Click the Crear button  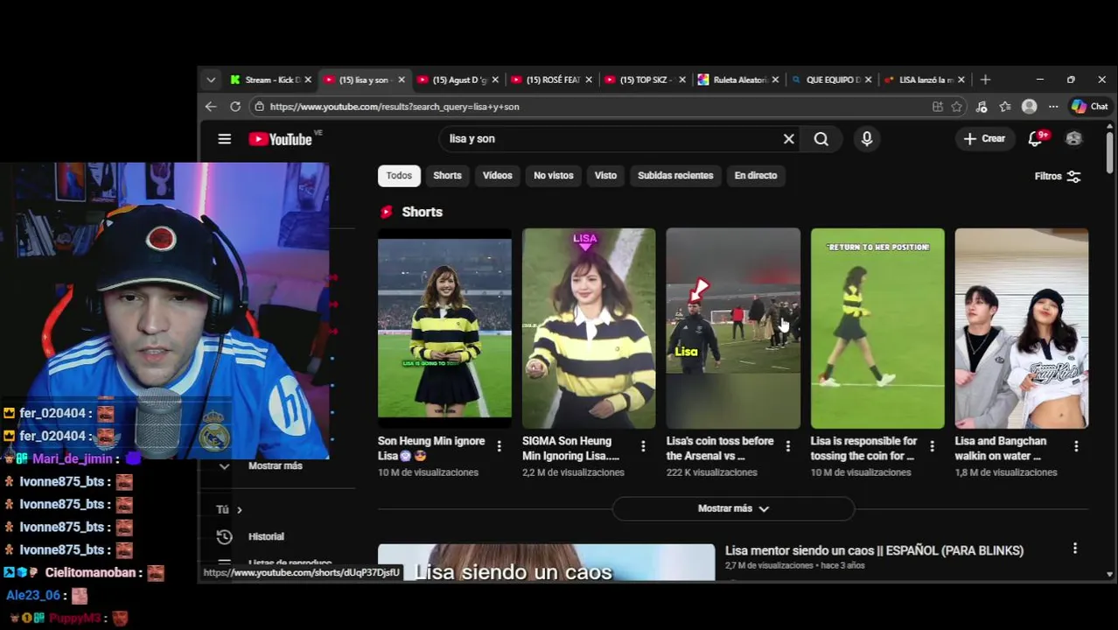click(x=984, y=138)
